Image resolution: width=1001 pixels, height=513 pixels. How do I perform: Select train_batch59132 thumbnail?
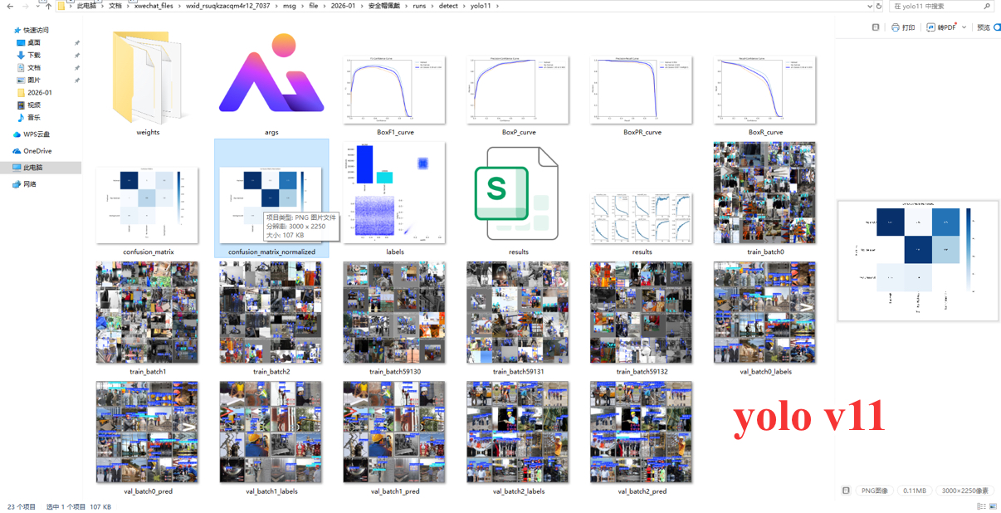point(642,313)
